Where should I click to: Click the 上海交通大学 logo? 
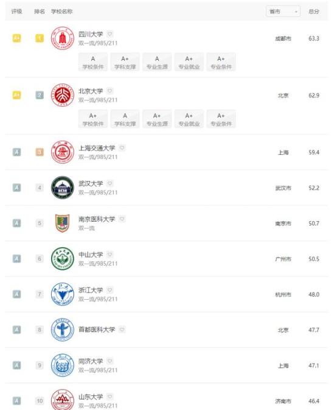(x=63, y=152)
